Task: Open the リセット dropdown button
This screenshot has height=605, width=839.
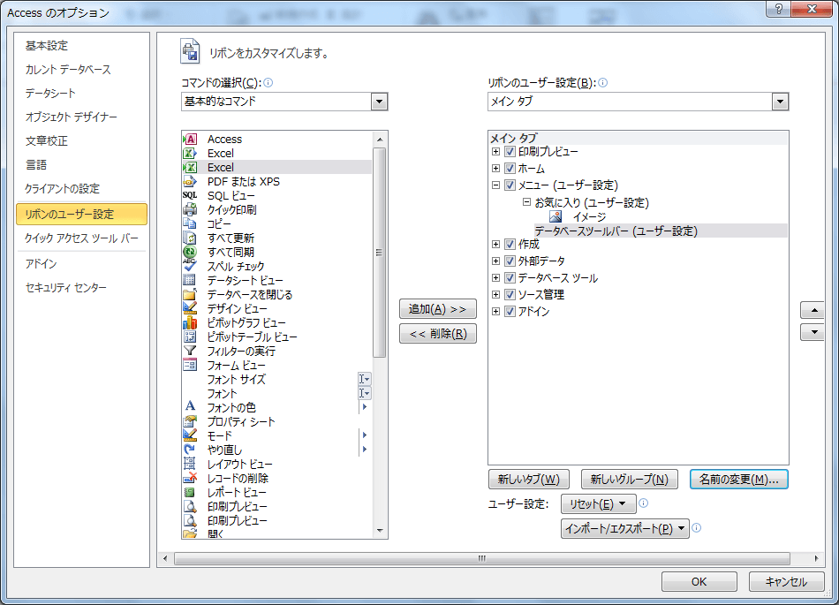Action: pyautogui.click(x=598, y=504)
